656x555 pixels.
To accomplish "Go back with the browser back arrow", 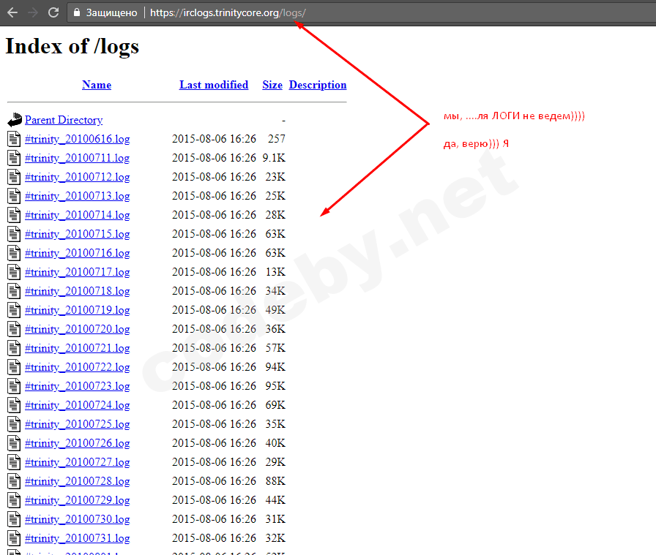I will (12, 12).
